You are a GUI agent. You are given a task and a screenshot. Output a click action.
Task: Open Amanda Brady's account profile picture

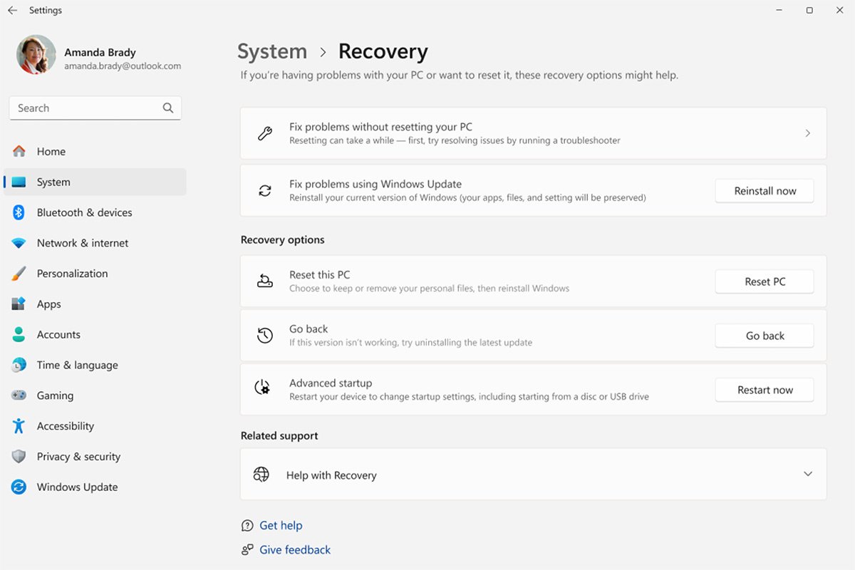(x=36, y=54)
